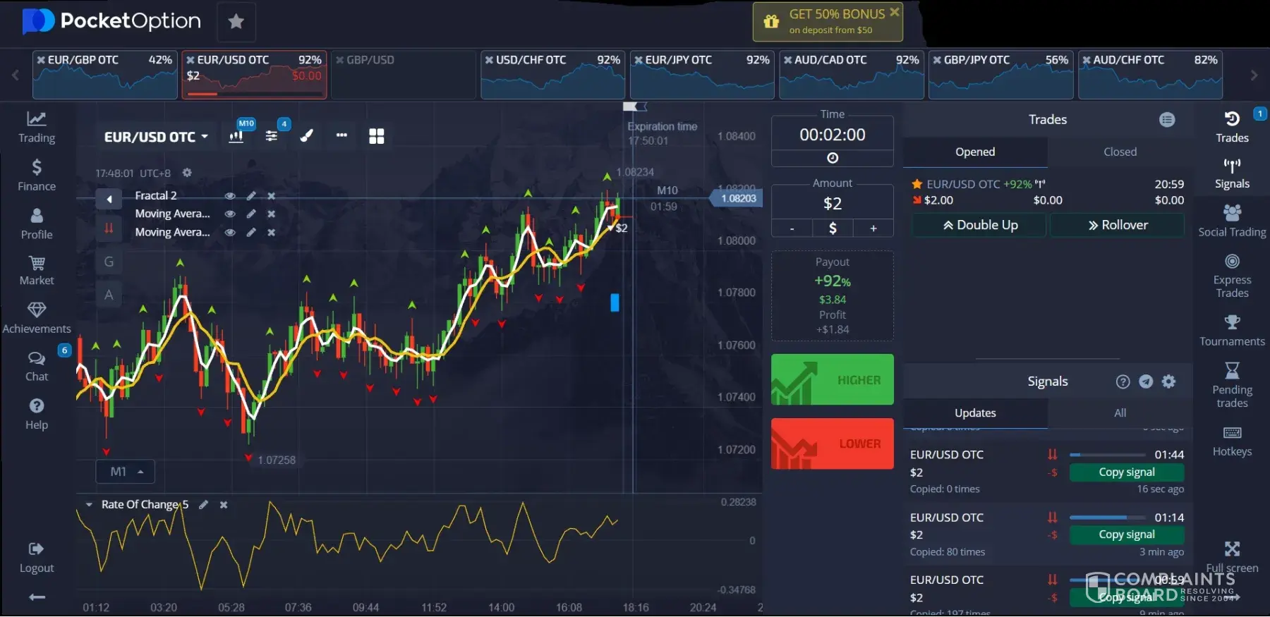The height and width of the screenshot is (617, 1270).
Task: Collapse the Rate Of Change panel
Action: [x=89, y=505]
